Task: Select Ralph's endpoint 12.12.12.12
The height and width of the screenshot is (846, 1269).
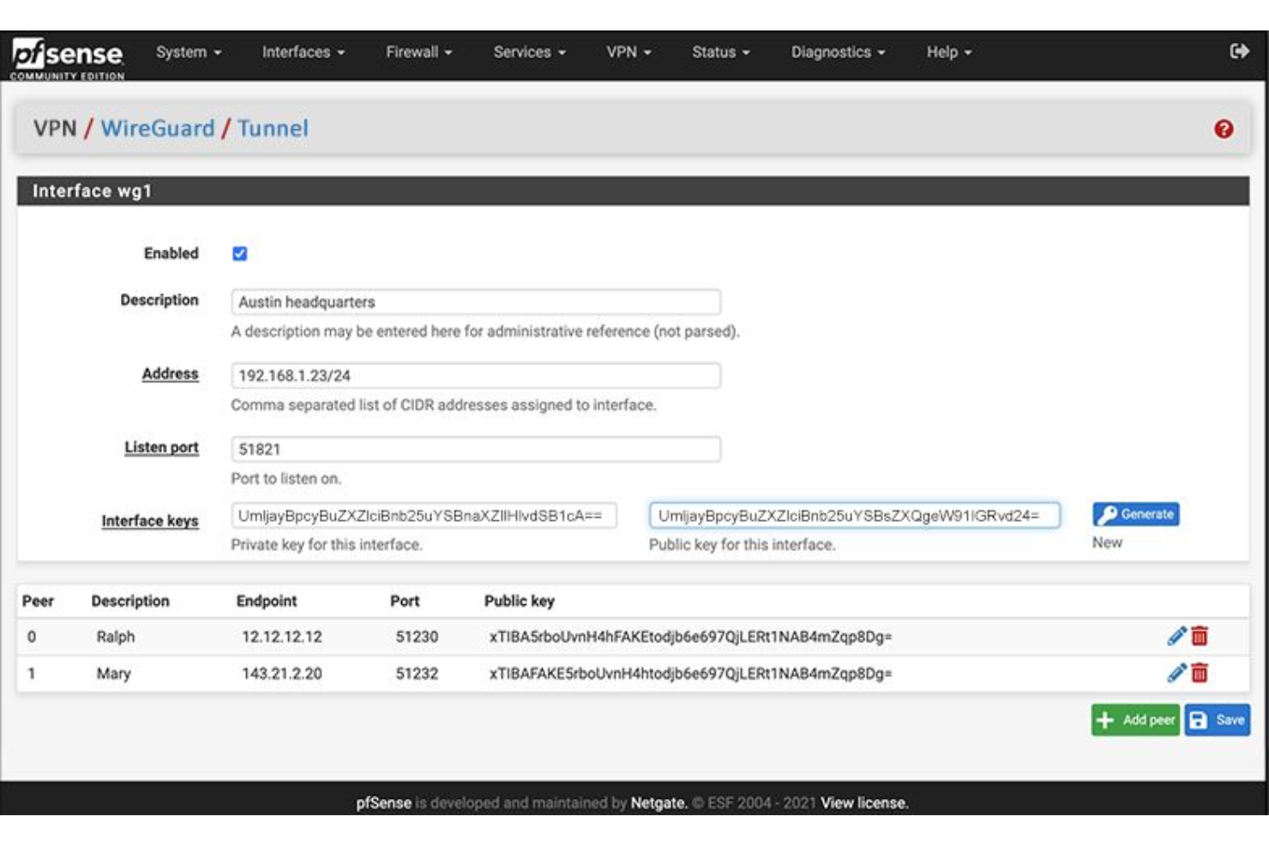Action: [x=282, y=637]
